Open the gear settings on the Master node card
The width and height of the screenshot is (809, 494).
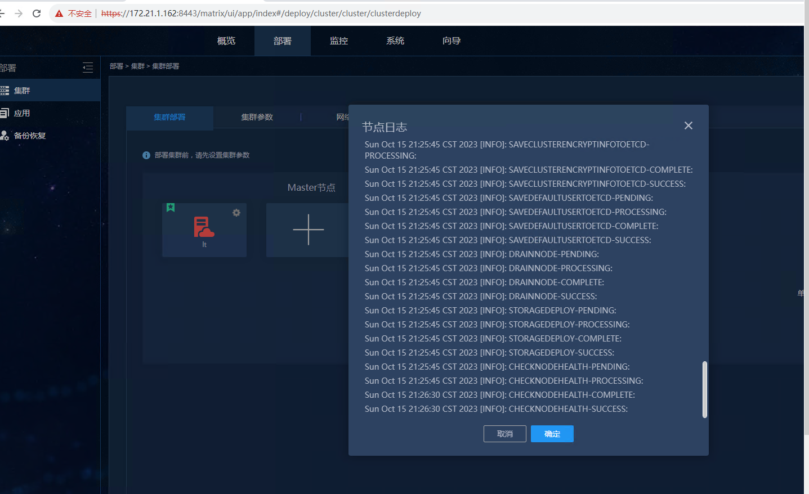tap(236, 213)
